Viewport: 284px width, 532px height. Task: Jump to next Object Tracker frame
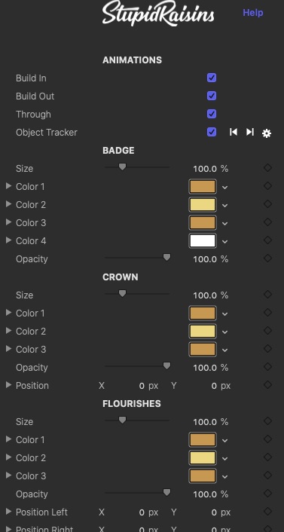pos(250,132)
